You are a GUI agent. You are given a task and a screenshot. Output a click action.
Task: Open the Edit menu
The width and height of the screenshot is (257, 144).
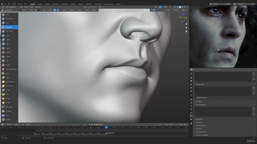(9, 4)
